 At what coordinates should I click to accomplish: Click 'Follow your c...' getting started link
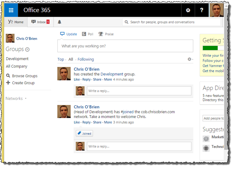click(213, 61)
